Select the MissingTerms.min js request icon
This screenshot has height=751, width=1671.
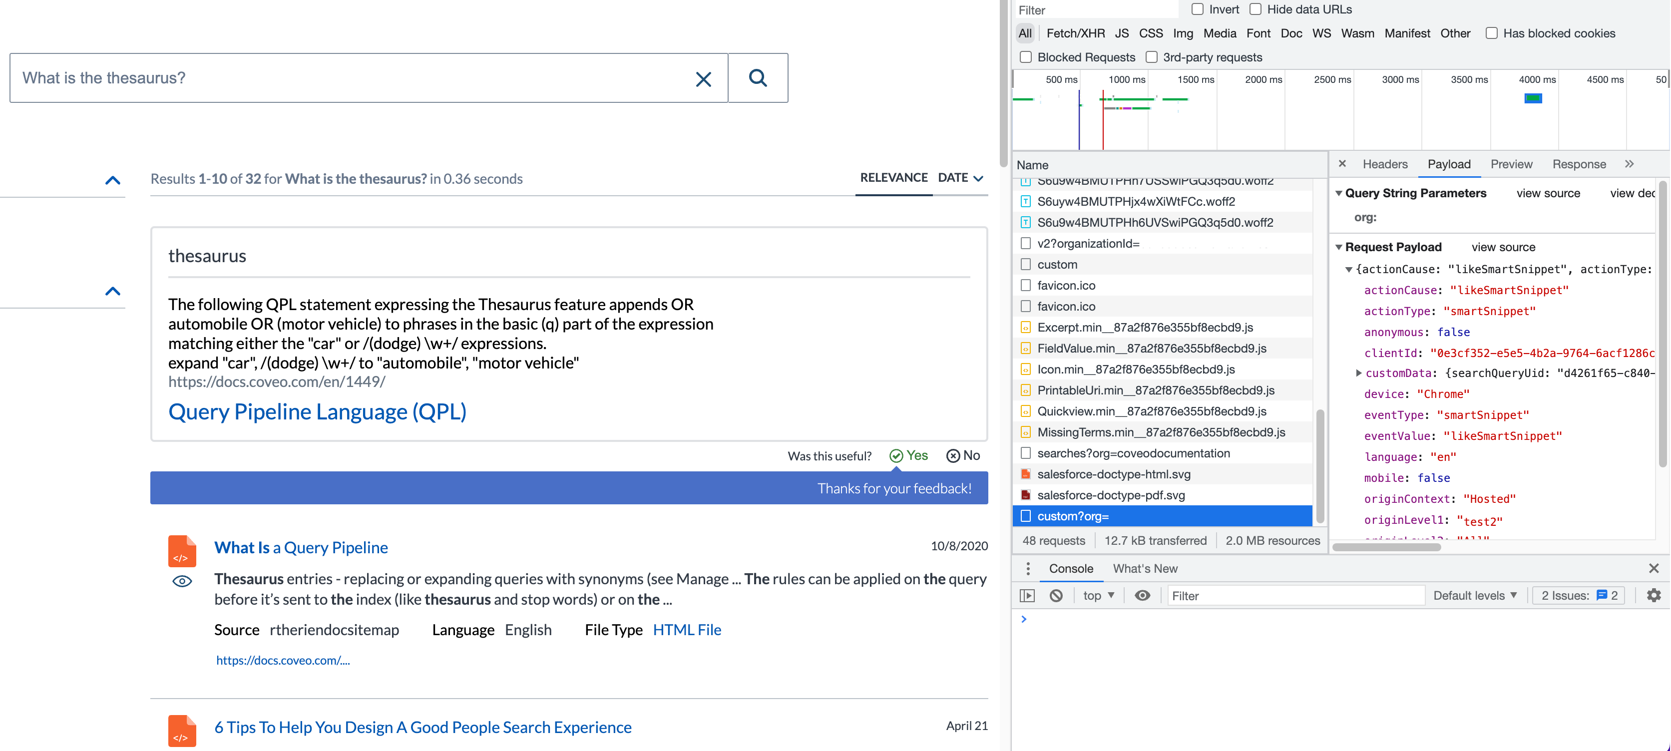pos(1026,432)
